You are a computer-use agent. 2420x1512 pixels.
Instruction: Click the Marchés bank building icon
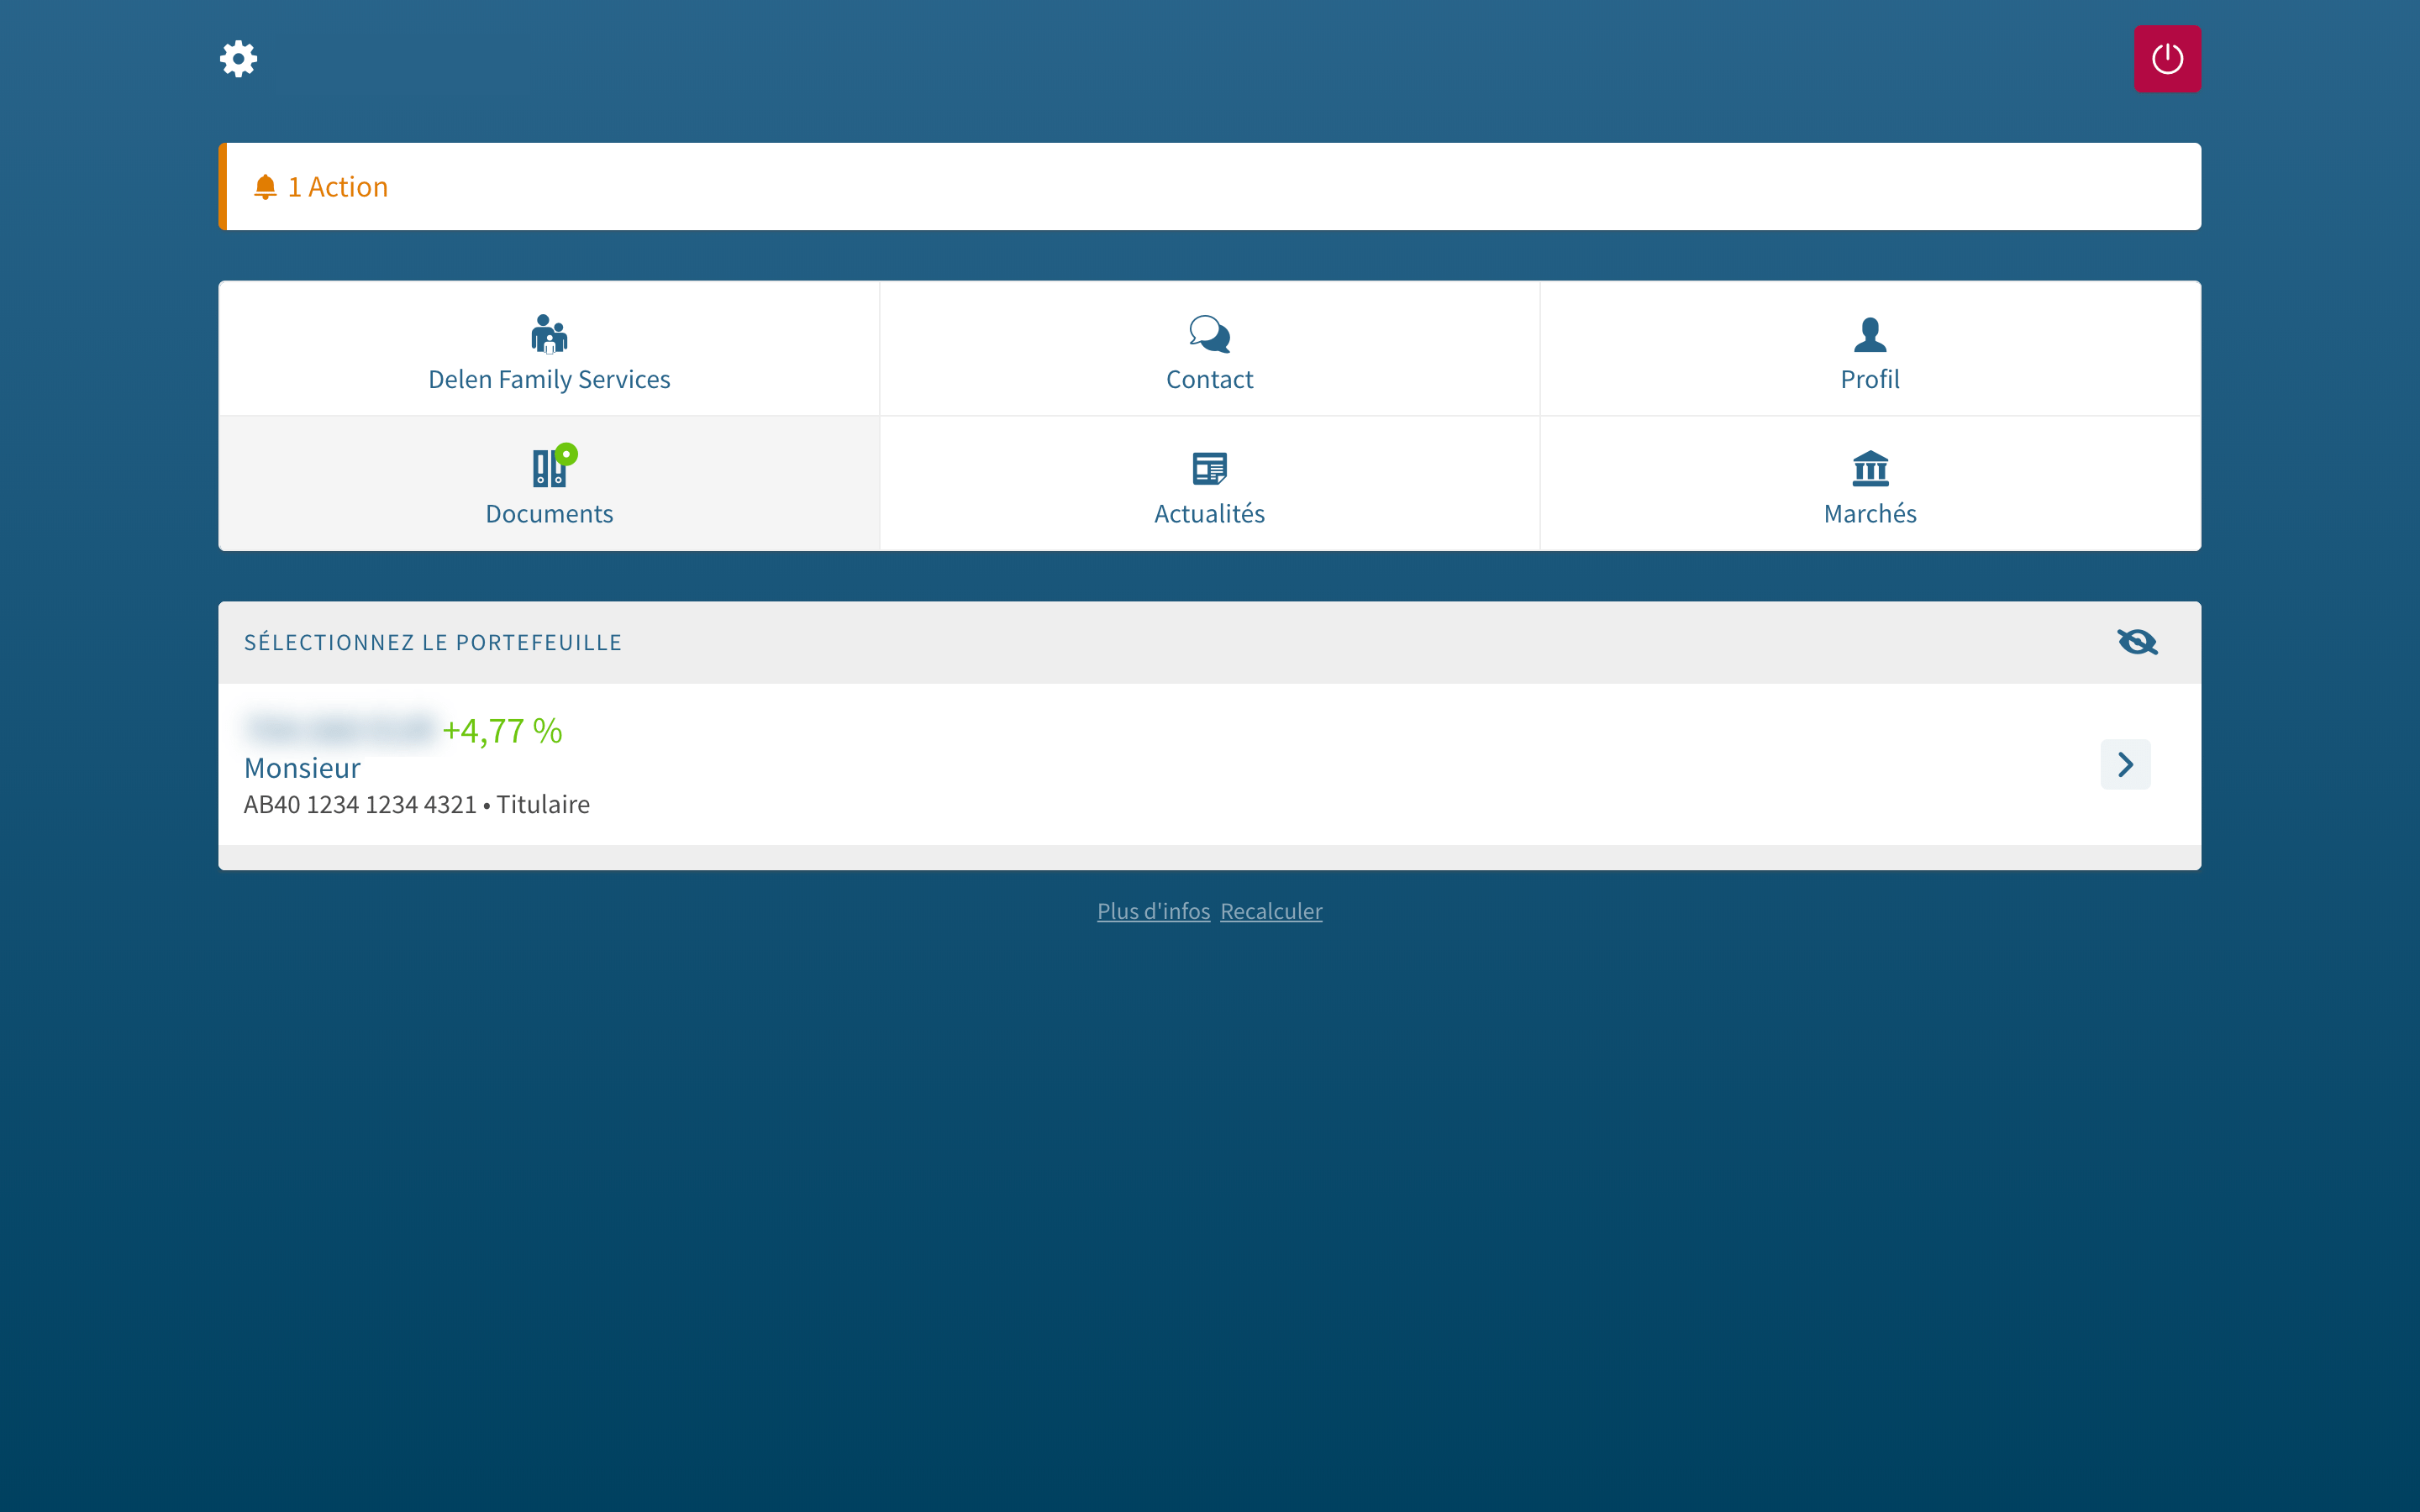(1869, 468)
